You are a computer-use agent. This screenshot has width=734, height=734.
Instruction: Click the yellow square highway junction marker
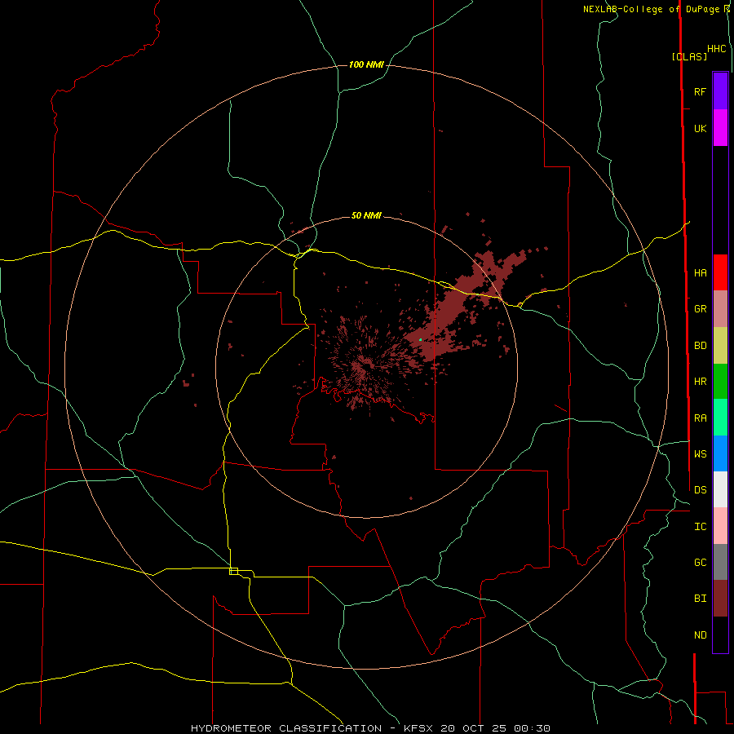233,571
